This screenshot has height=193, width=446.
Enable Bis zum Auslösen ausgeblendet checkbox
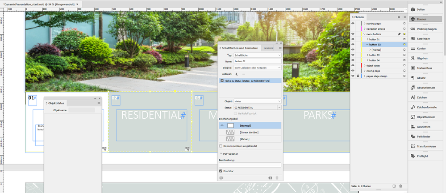tap(221, 146)
